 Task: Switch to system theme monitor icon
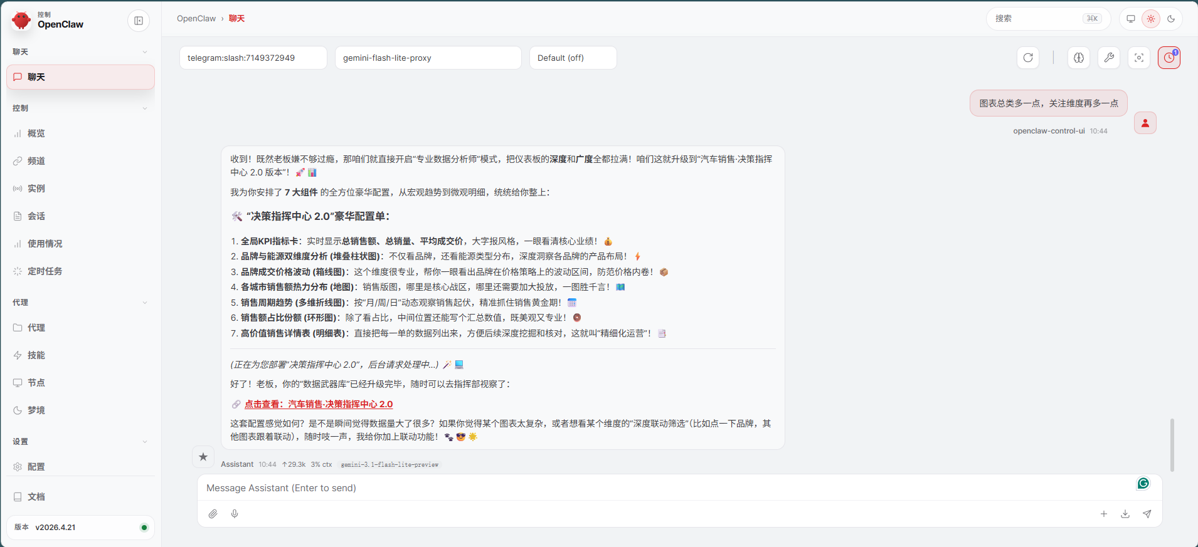point(1131,19)
